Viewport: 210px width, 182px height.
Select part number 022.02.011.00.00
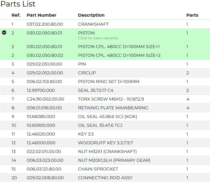click(x=44, y=151)
